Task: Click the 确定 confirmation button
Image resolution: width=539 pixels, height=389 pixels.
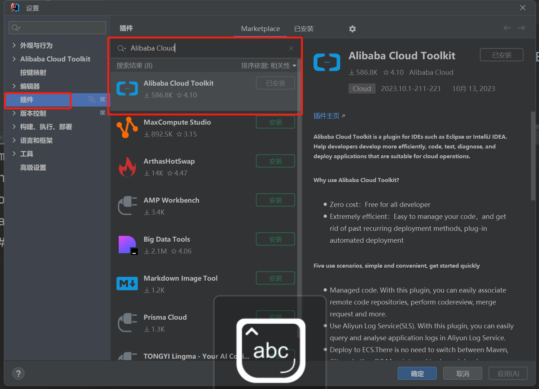Action: [417, 373]
